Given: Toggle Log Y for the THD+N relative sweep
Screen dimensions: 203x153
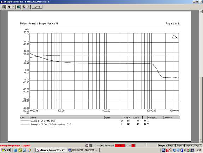Looking at the screenshot, I should pyautogui.click(x=138, y=124).
